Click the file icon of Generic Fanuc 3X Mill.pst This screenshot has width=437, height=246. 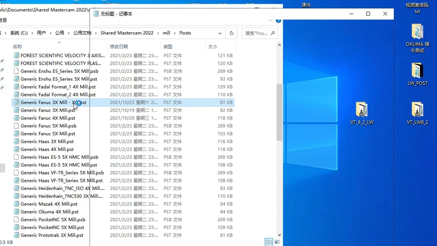click(x=16, y=110)
